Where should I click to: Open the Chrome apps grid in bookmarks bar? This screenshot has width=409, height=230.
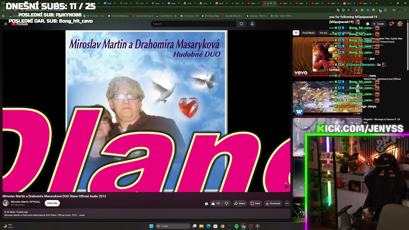3,16
